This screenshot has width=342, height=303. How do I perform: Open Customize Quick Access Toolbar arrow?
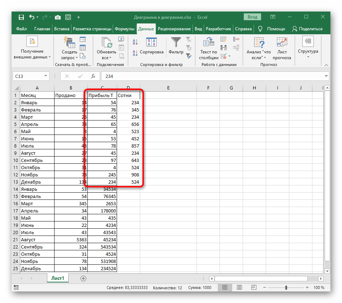[x=78, y=17]
